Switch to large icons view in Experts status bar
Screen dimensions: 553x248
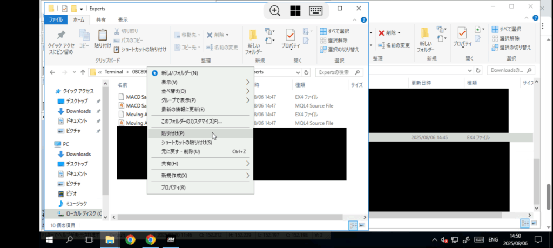coord(362,225)
